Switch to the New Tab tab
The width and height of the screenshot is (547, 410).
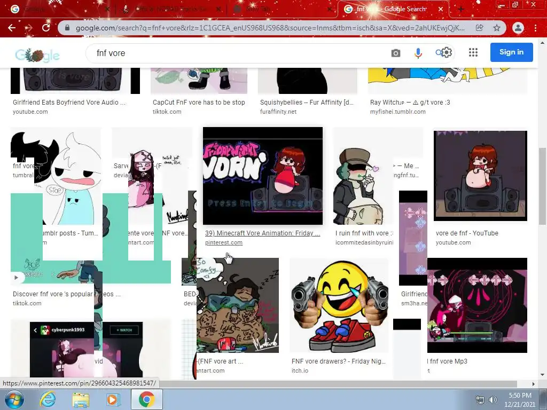[283, 10]
